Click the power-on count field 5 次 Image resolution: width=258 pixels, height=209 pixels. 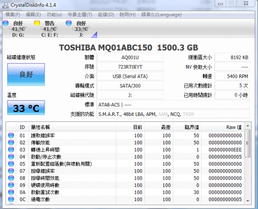232,86
